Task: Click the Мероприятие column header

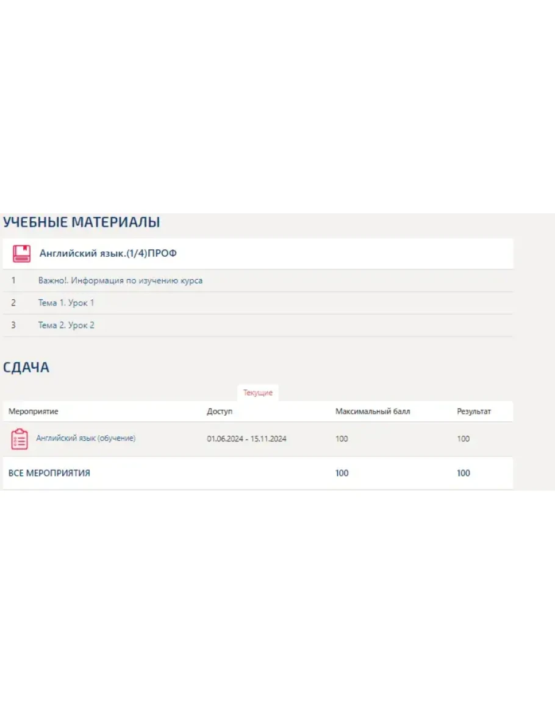Action: click(x=34, y=411)
